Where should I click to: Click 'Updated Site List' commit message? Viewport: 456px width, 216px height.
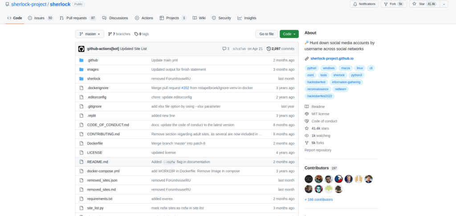133,49
